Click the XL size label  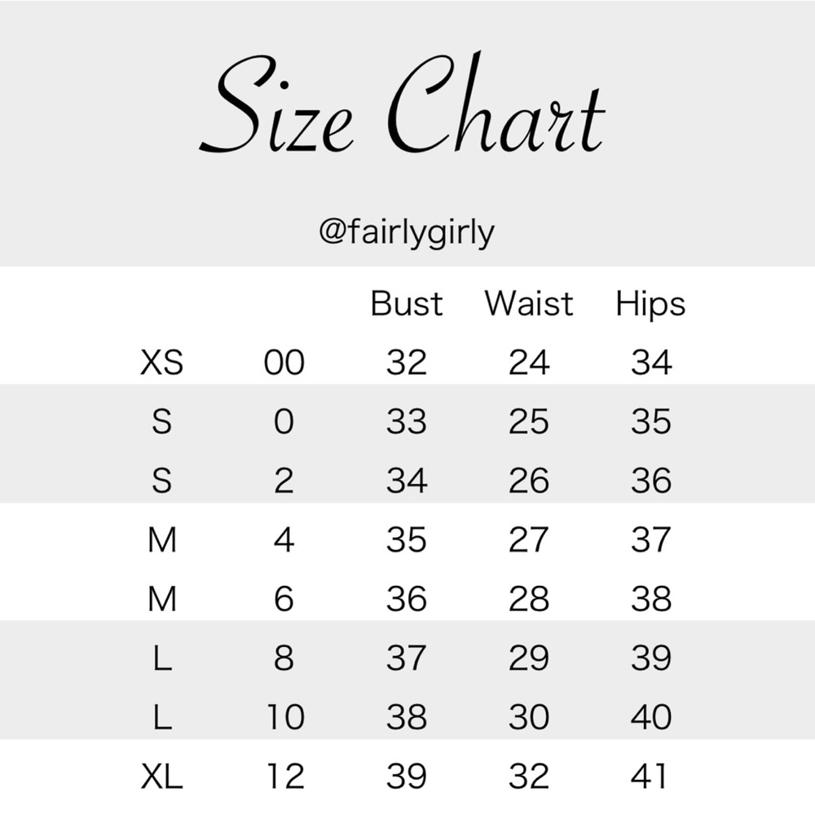pos(162,776)
